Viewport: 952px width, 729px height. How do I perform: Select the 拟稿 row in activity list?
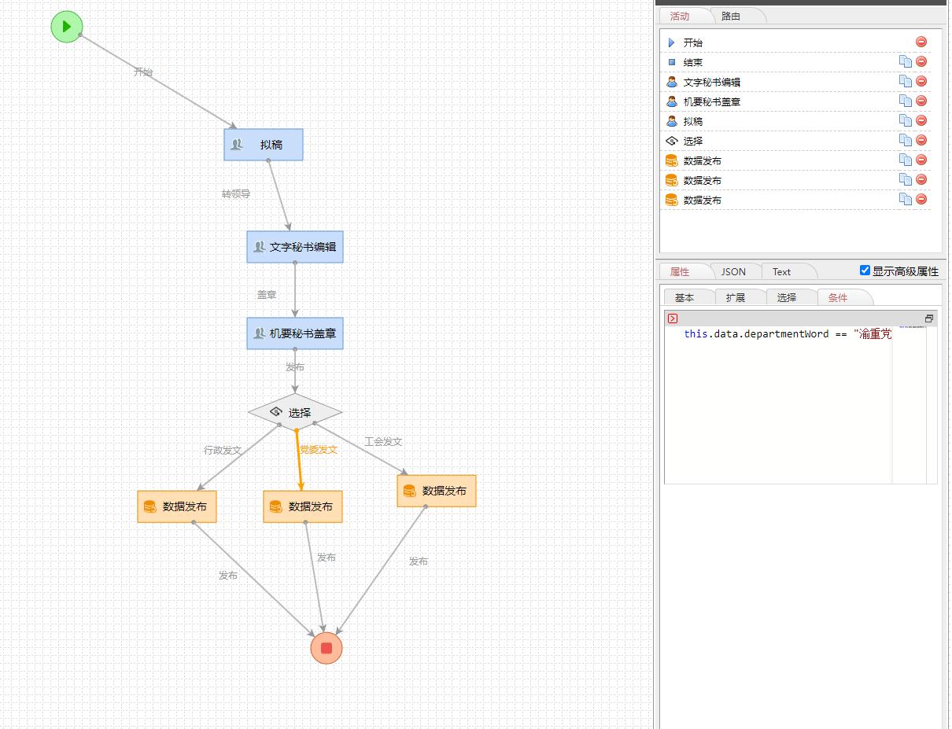796,121
